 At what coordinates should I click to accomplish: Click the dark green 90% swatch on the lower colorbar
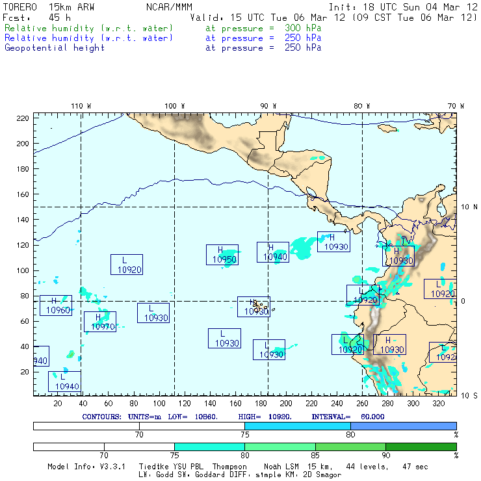pyautogui.click(x=421, y=447)
